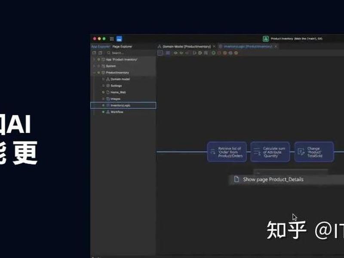Click the page icon next to Home_Web
This screenshot has width=344, height=258.
point(108,92)
